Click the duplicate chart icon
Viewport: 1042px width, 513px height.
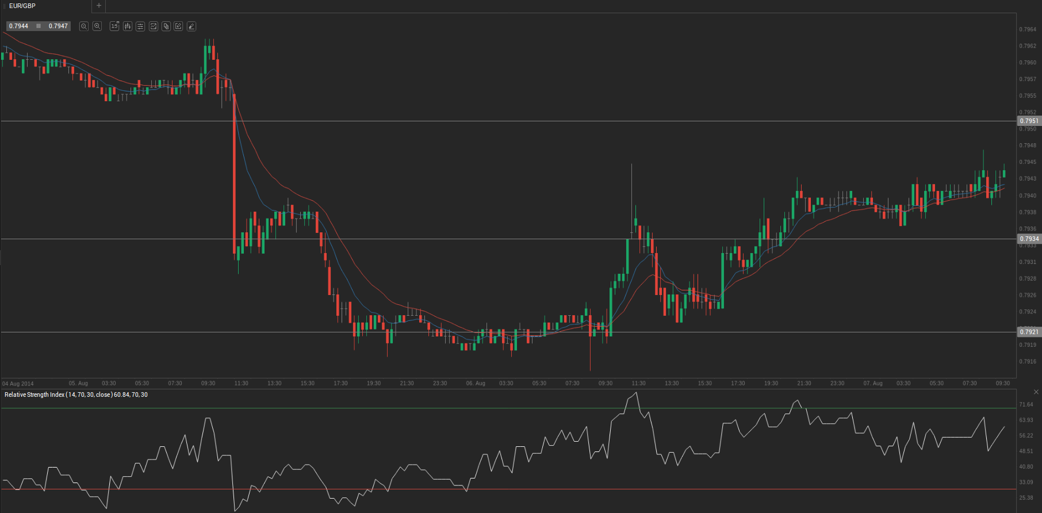pyautogui.click(x=166, y=26)
